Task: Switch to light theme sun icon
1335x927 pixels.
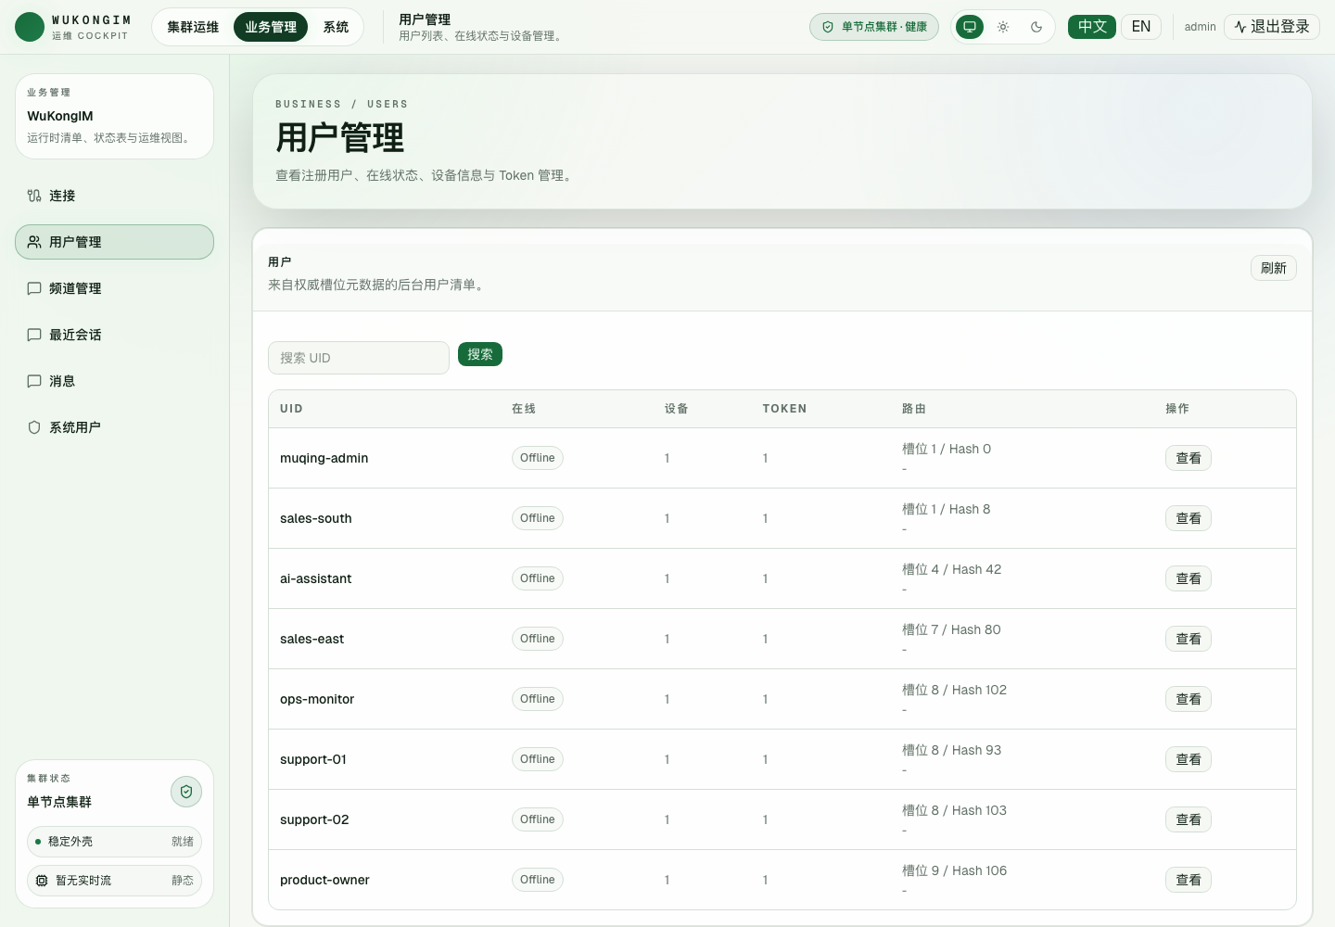Action: coord(1003,27)
